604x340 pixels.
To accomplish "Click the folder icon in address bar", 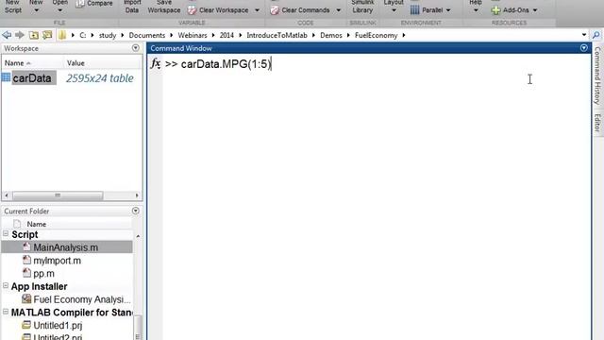I will tap(62, 36).
